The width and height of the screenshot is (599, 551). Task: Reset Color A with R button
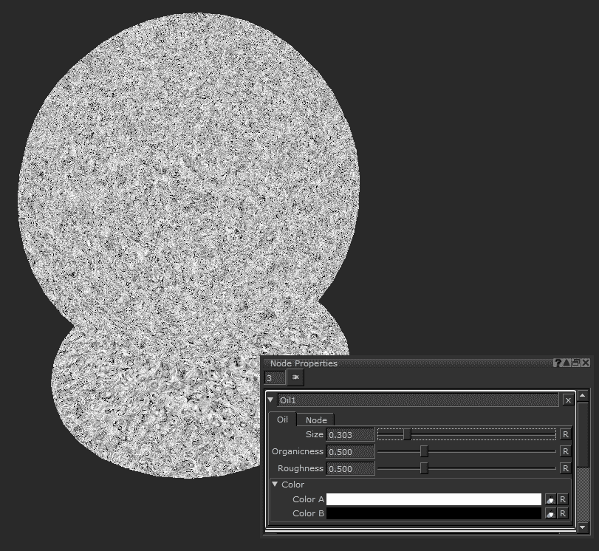pos(562,500)
